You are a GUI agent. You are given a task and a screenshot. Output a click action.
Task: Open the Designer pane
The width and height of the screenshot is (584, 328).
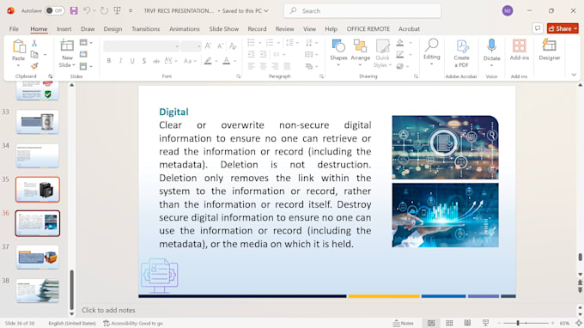pos(550,50)
